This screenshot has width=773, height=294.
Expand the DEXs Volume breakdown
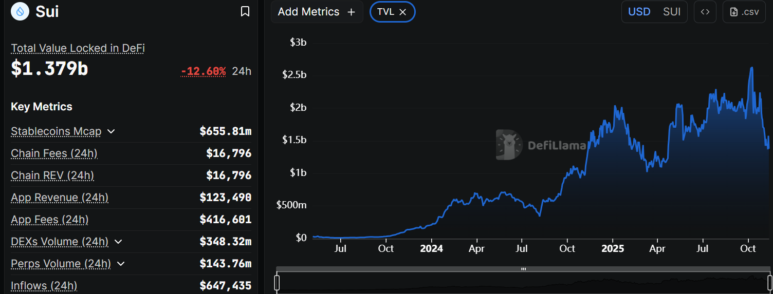click(118, 242)
